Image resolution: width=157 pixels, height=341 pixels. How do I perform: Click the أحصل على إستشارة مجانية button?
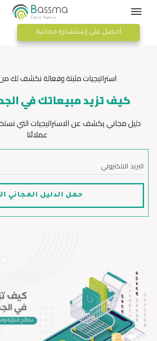tap(79, 32)
